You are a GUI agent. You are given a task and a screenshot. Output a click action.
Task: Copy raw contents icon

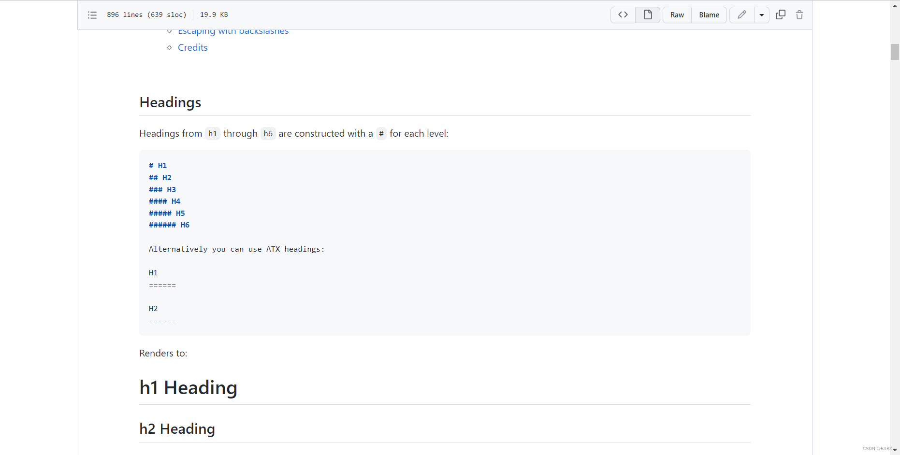pos(781,15)
